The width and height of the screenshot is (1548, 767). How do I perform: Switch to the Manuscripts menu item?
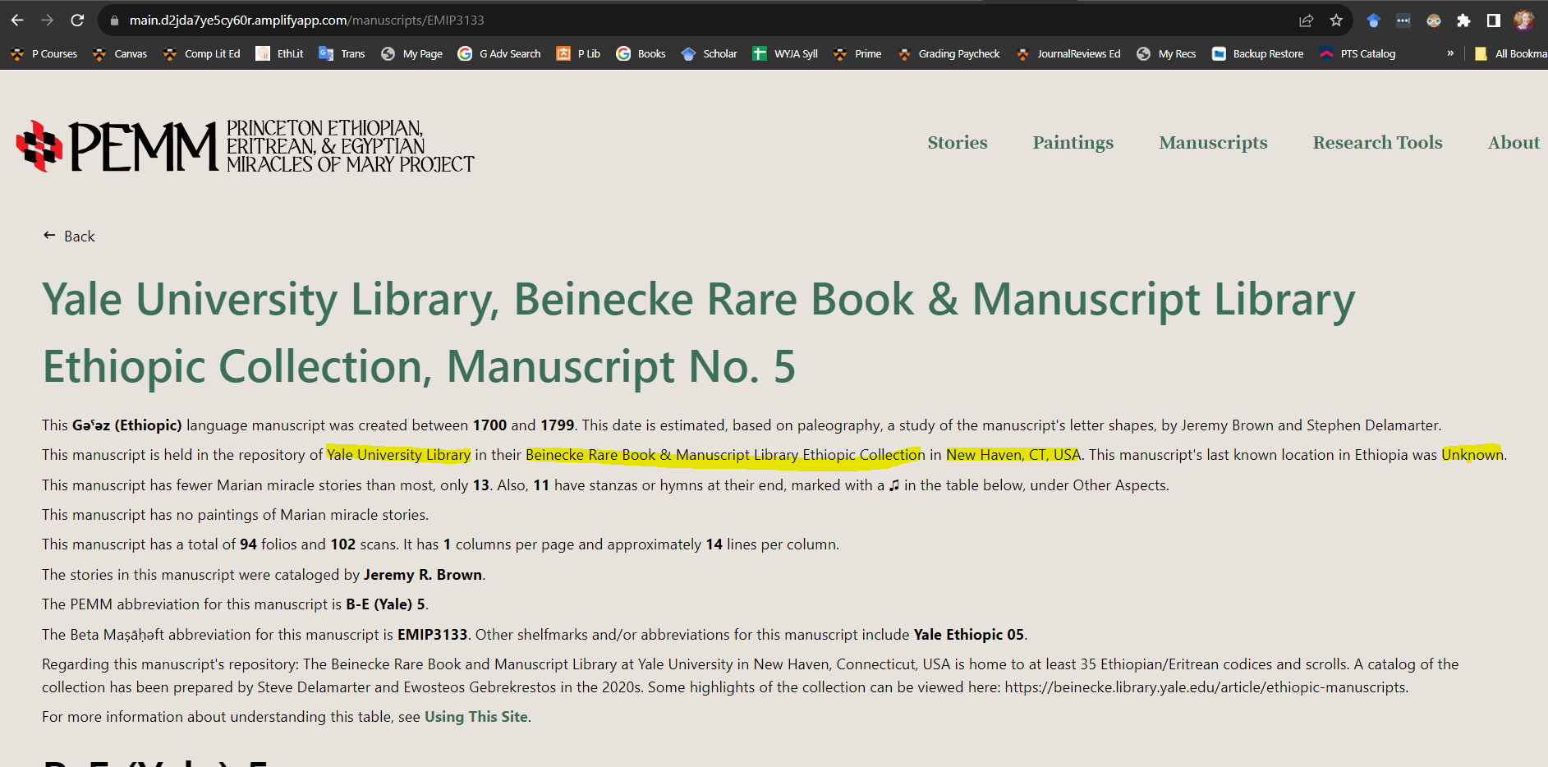coord(1213,143)
